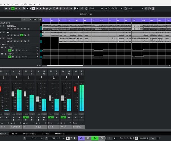Viewport: 171px width, 141px height.
Task: Switch to the エディター tab
Action: click(15, 134)
